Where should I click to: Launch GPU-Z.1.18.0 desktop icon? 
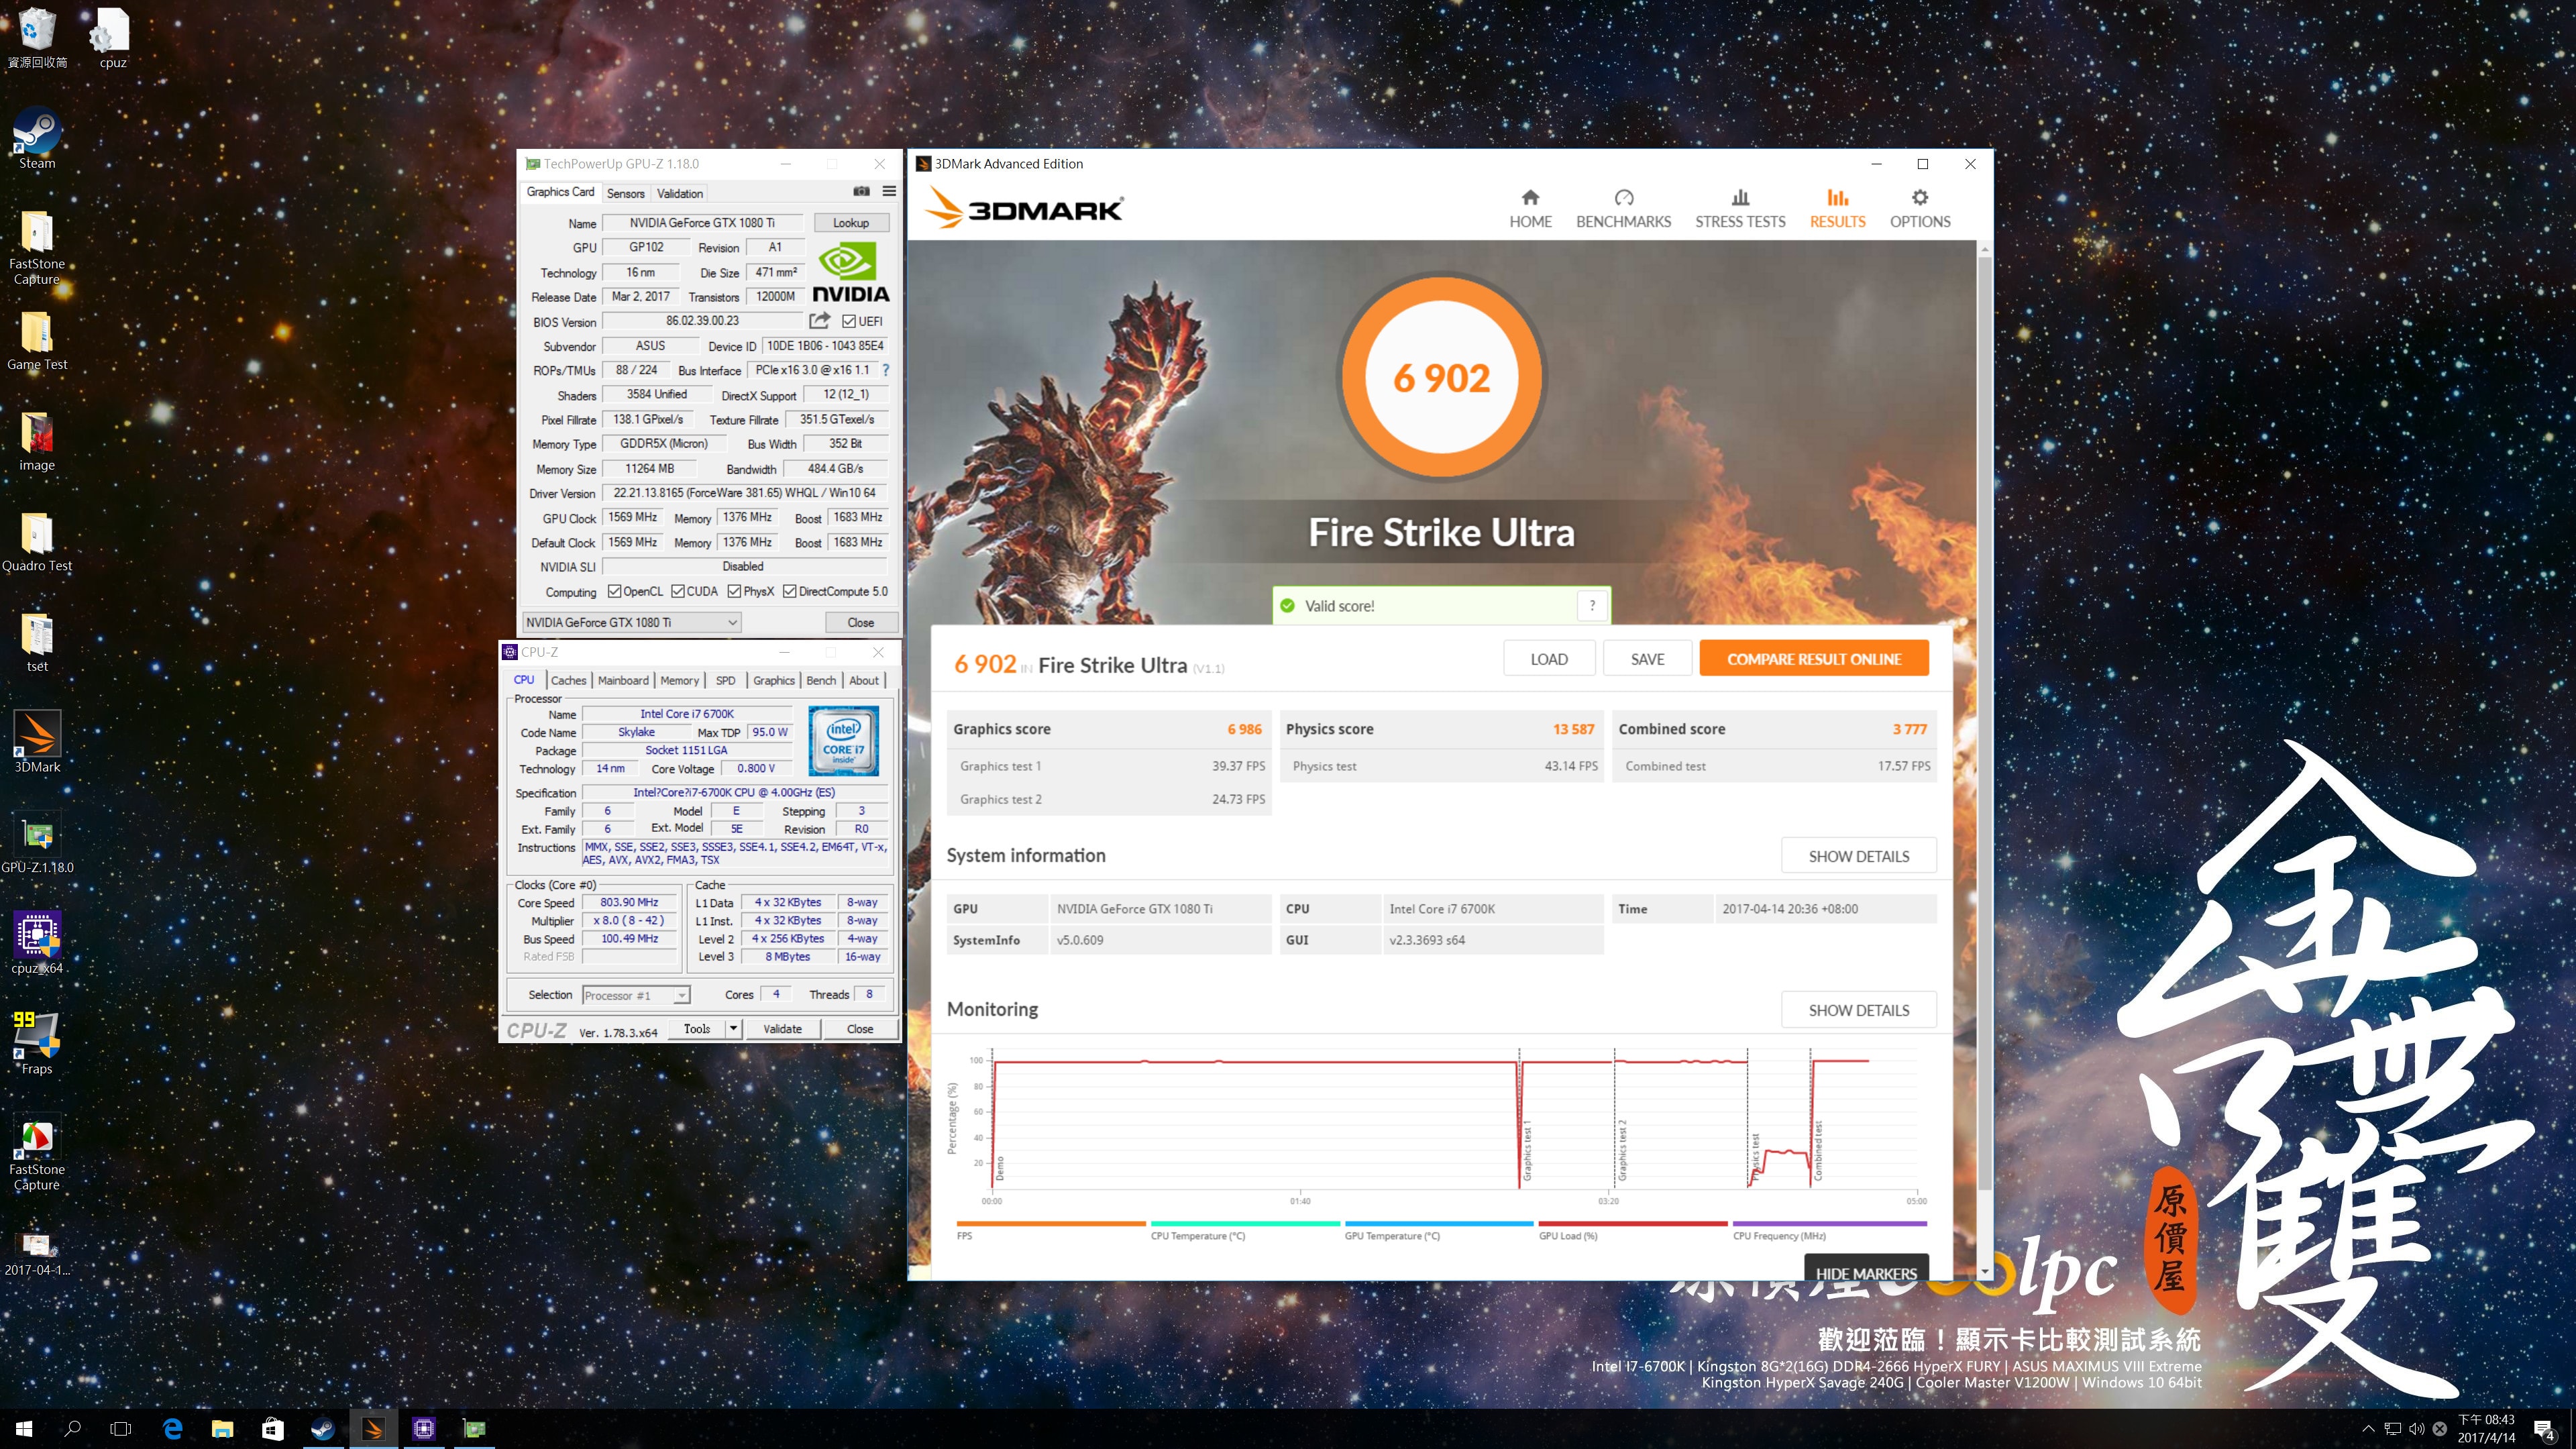[x=37, y=843]
